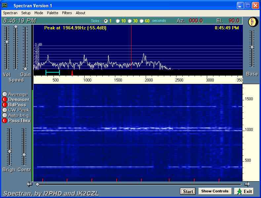The width and height of the screenshot is (261, 198).
Task: Click the 'Peak at 1964.99Hz' readout
Action: 75,28
